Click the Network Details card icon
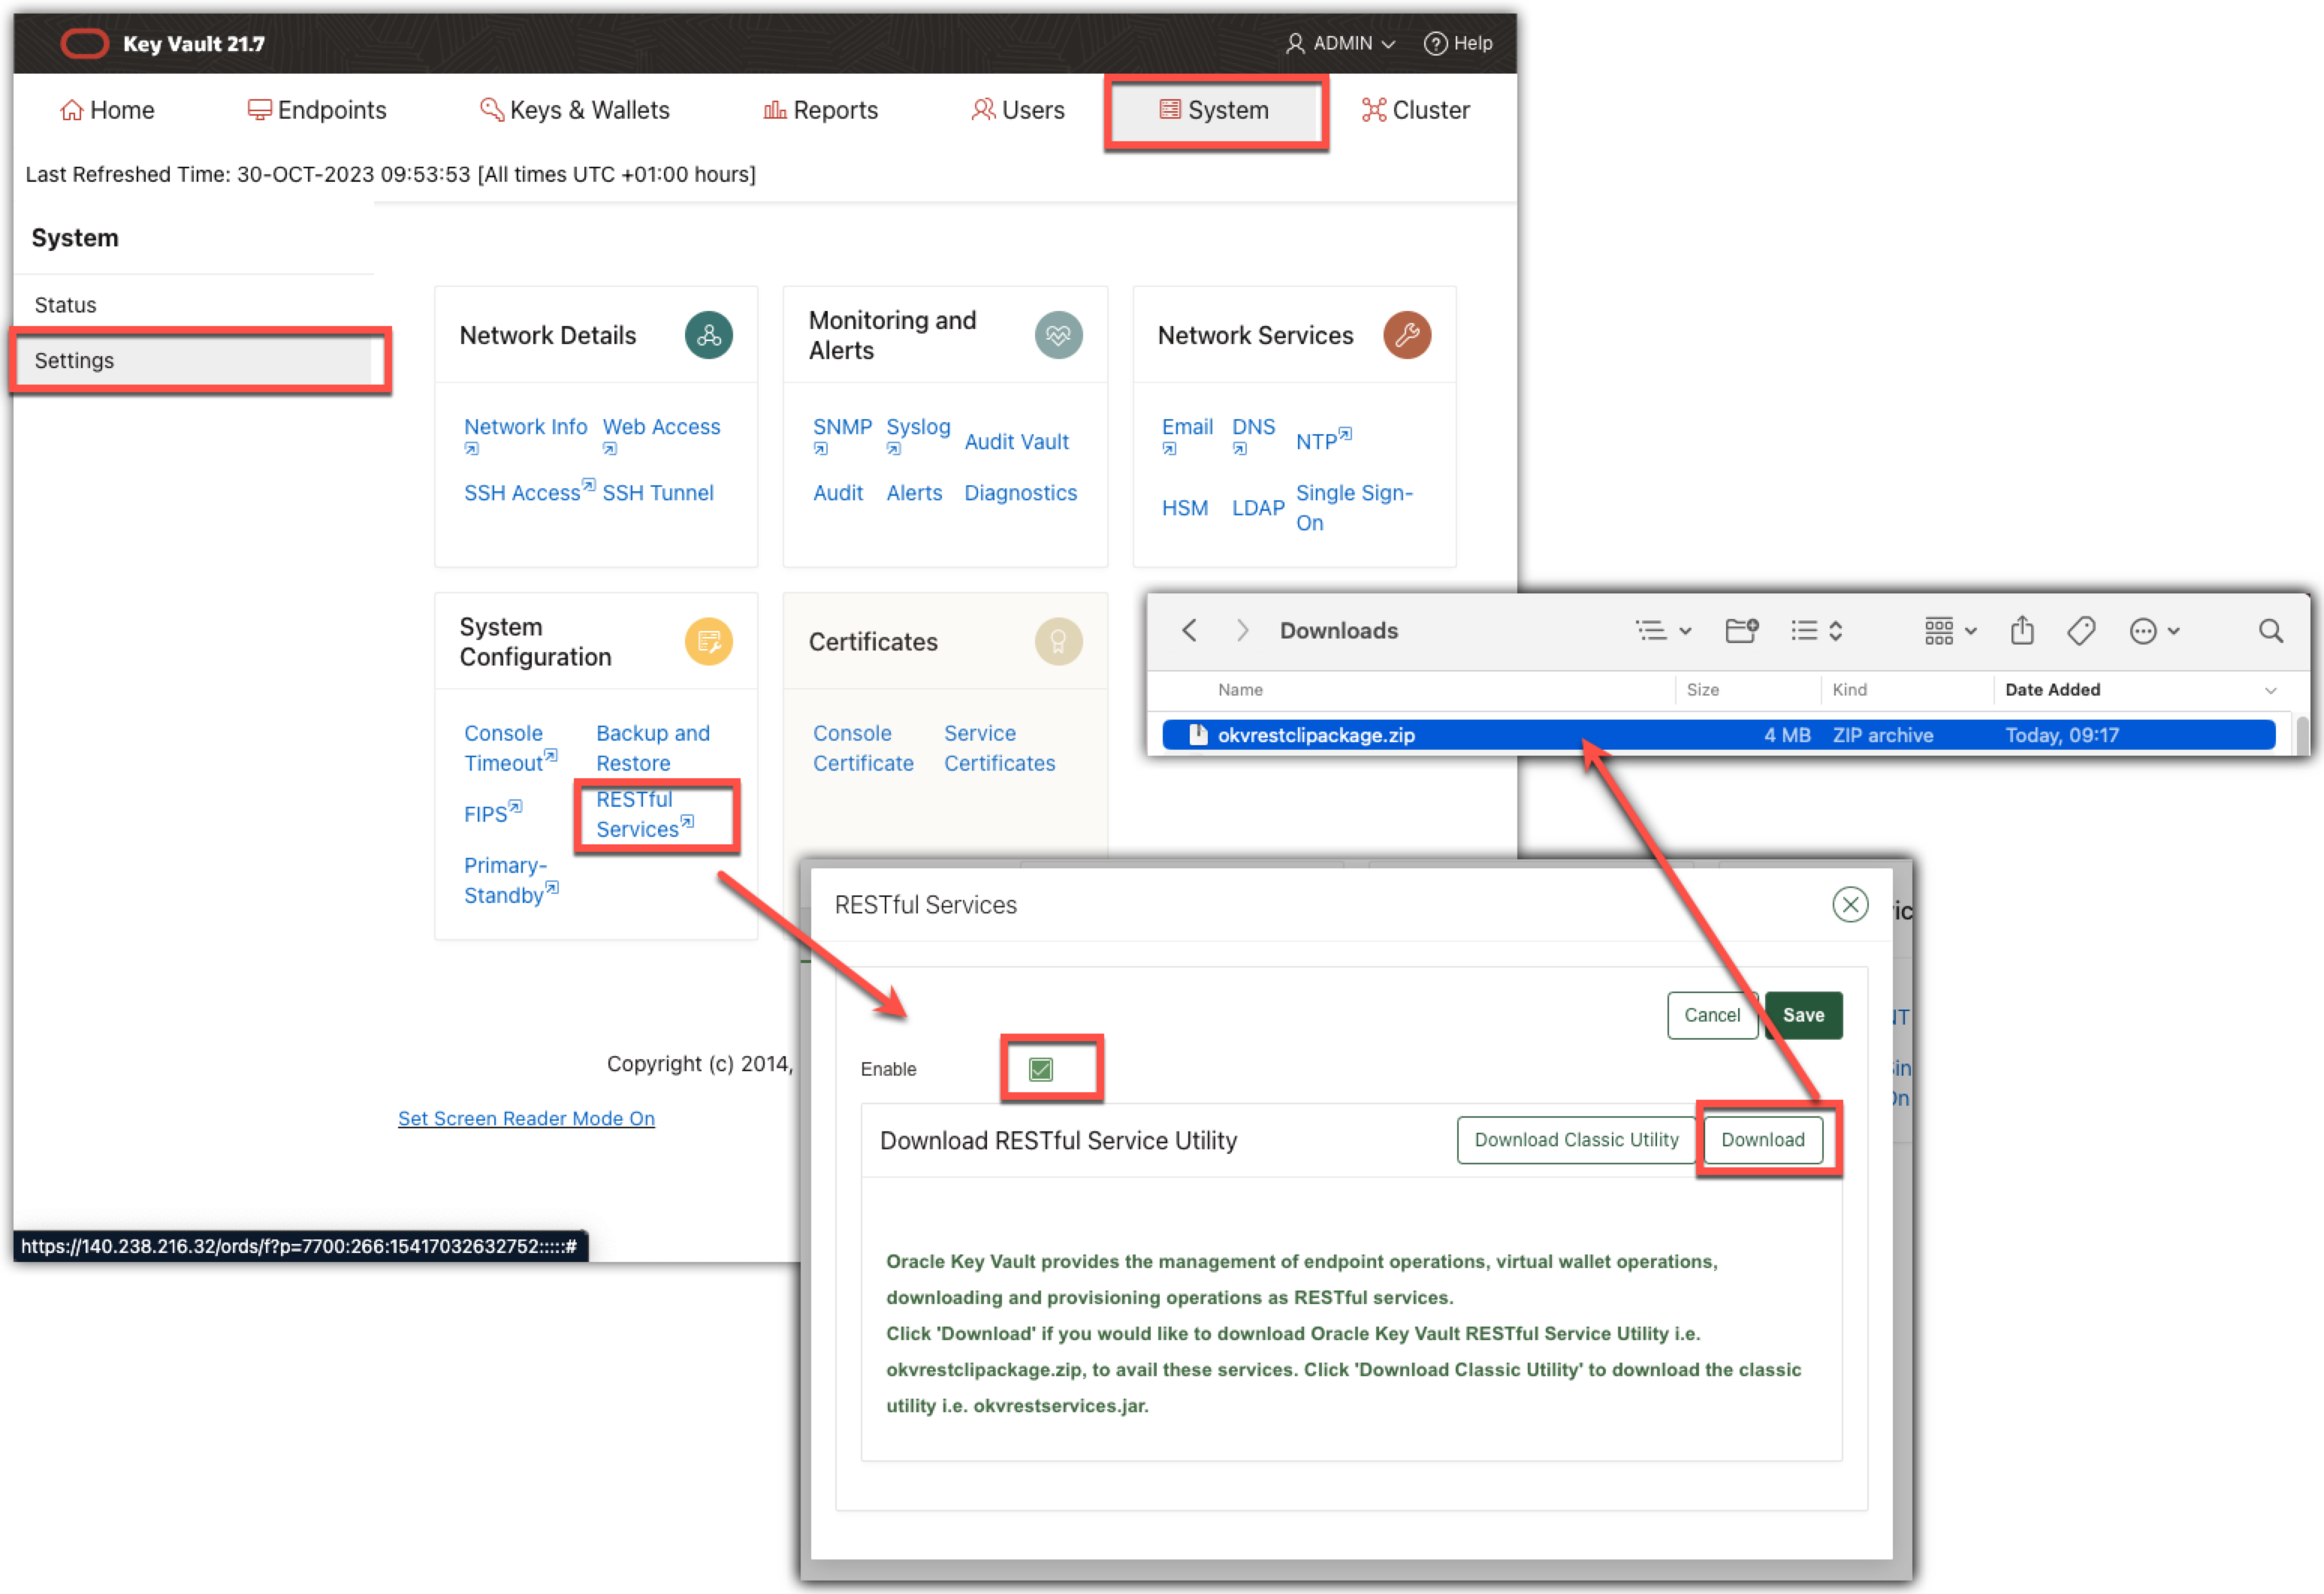This screenshot has width=2324, height=1594. (x=708, y=335)
